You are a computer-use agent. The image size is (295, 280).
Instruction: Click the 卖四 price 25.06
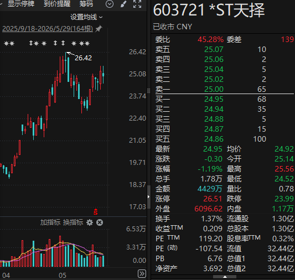(x=214, y=59)
